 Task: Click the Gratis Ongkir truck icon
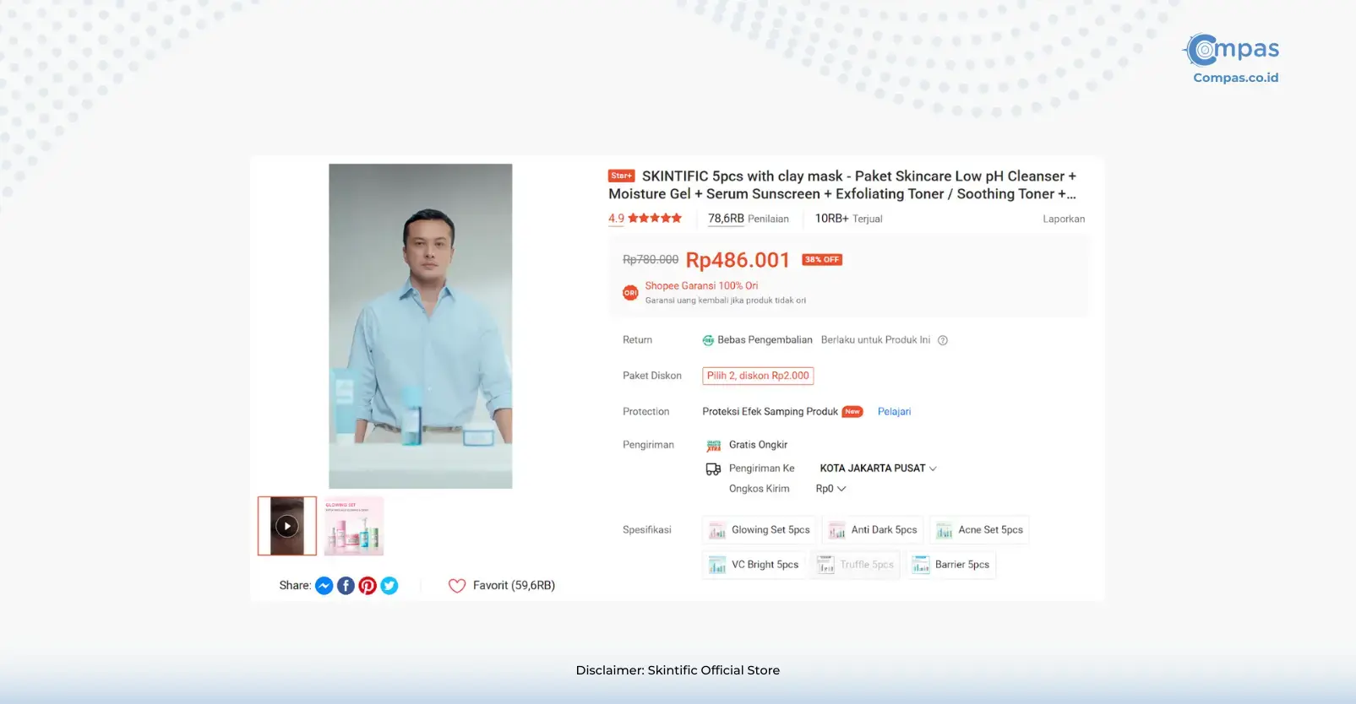point(714,445)
